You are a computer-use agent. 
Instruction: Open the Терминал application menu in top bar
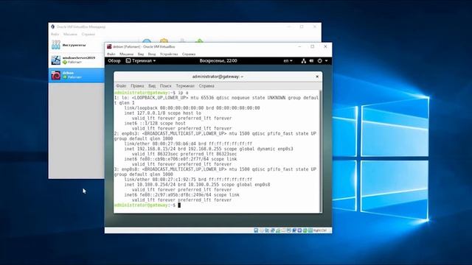(141, 60)
